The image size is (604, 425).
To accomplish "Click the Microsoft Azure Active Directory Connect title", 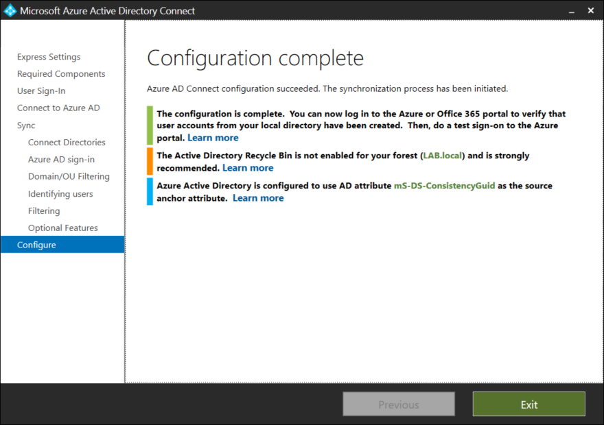I will [x=108, y=11].
